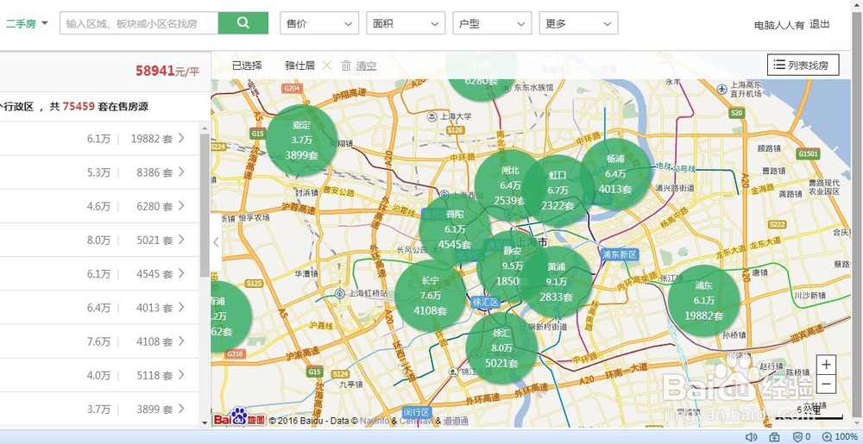Click the NavInfo attribution link
Viewport: 863px width, 444px height.
[375, 421]
